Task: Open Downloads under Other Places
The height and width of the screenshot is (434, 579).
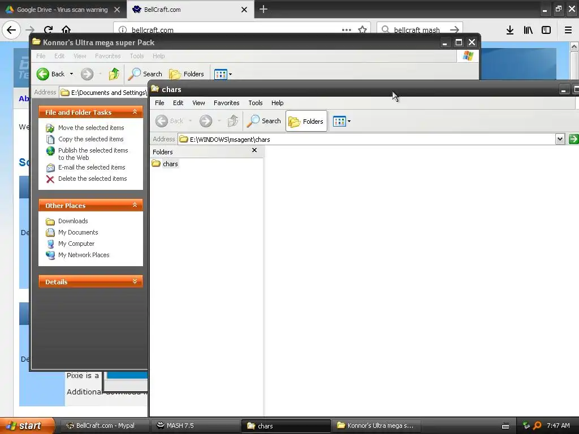Action: point(73,221)
